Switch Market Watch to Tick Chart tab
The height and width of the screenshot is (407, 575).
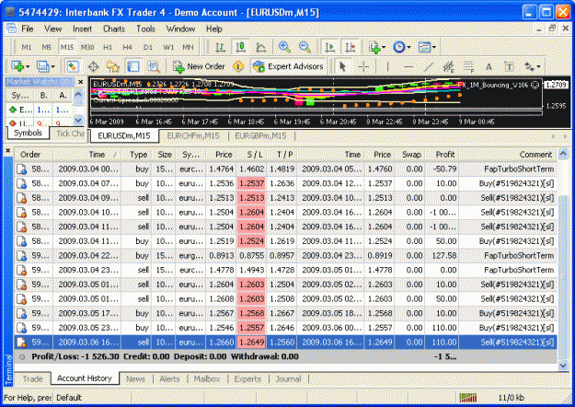click(70, 134)
